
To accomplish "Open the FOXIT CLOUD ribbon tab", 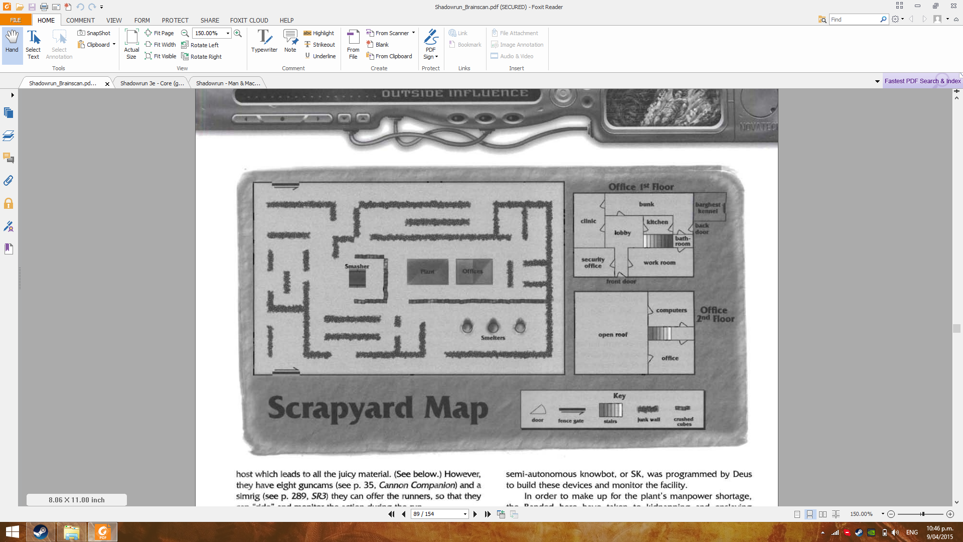I will 249,21.
